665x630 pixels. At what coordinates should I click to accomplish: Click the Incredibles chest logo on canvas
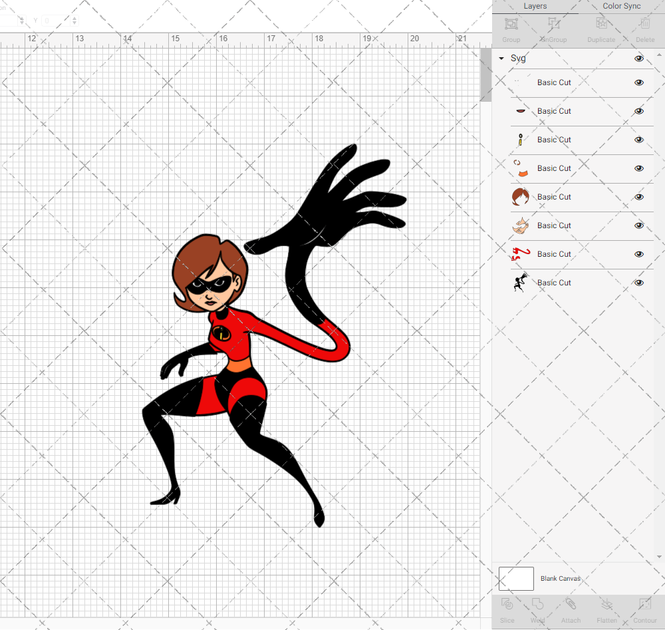[x=221, y=333]
